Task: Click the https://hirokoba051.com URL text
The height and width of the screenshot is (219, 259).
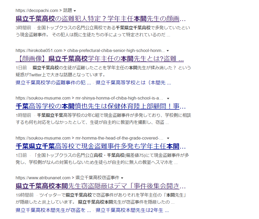Action: pos(39,50)
